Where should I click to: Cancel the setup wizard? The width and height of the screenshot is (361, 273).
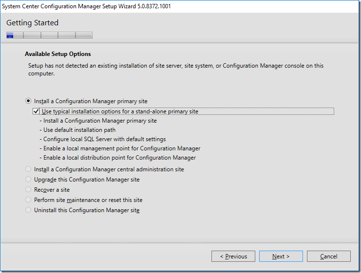[x=329, y=256]
